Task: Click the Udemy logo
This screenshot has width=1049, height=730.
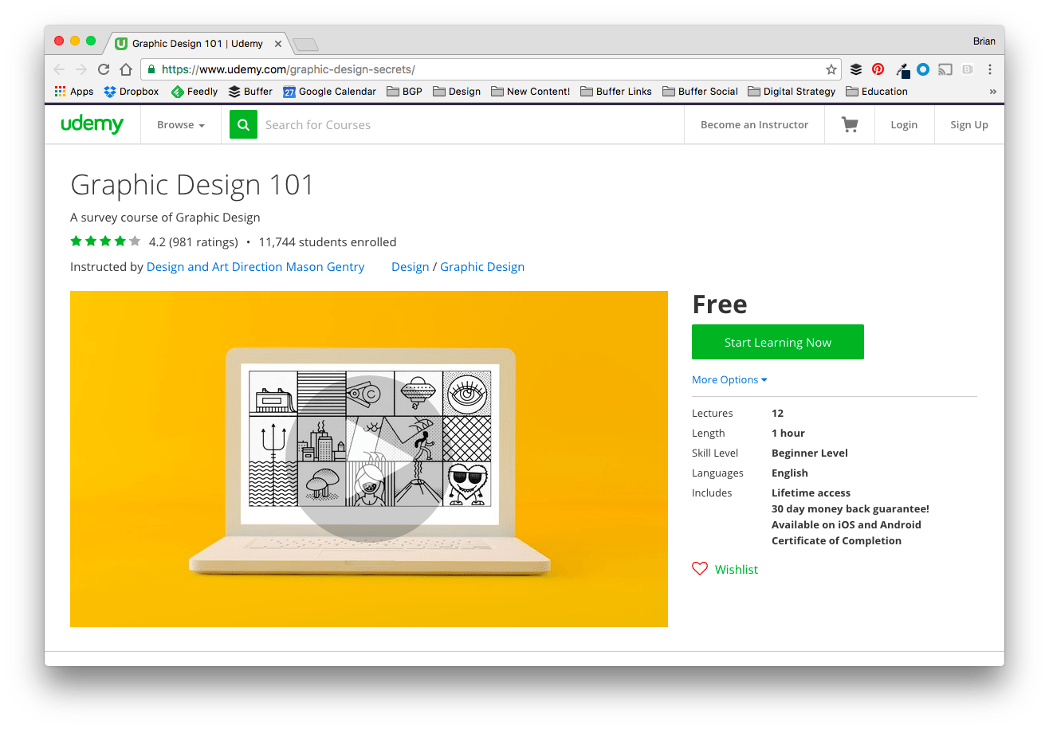Action: click(92, 124)
